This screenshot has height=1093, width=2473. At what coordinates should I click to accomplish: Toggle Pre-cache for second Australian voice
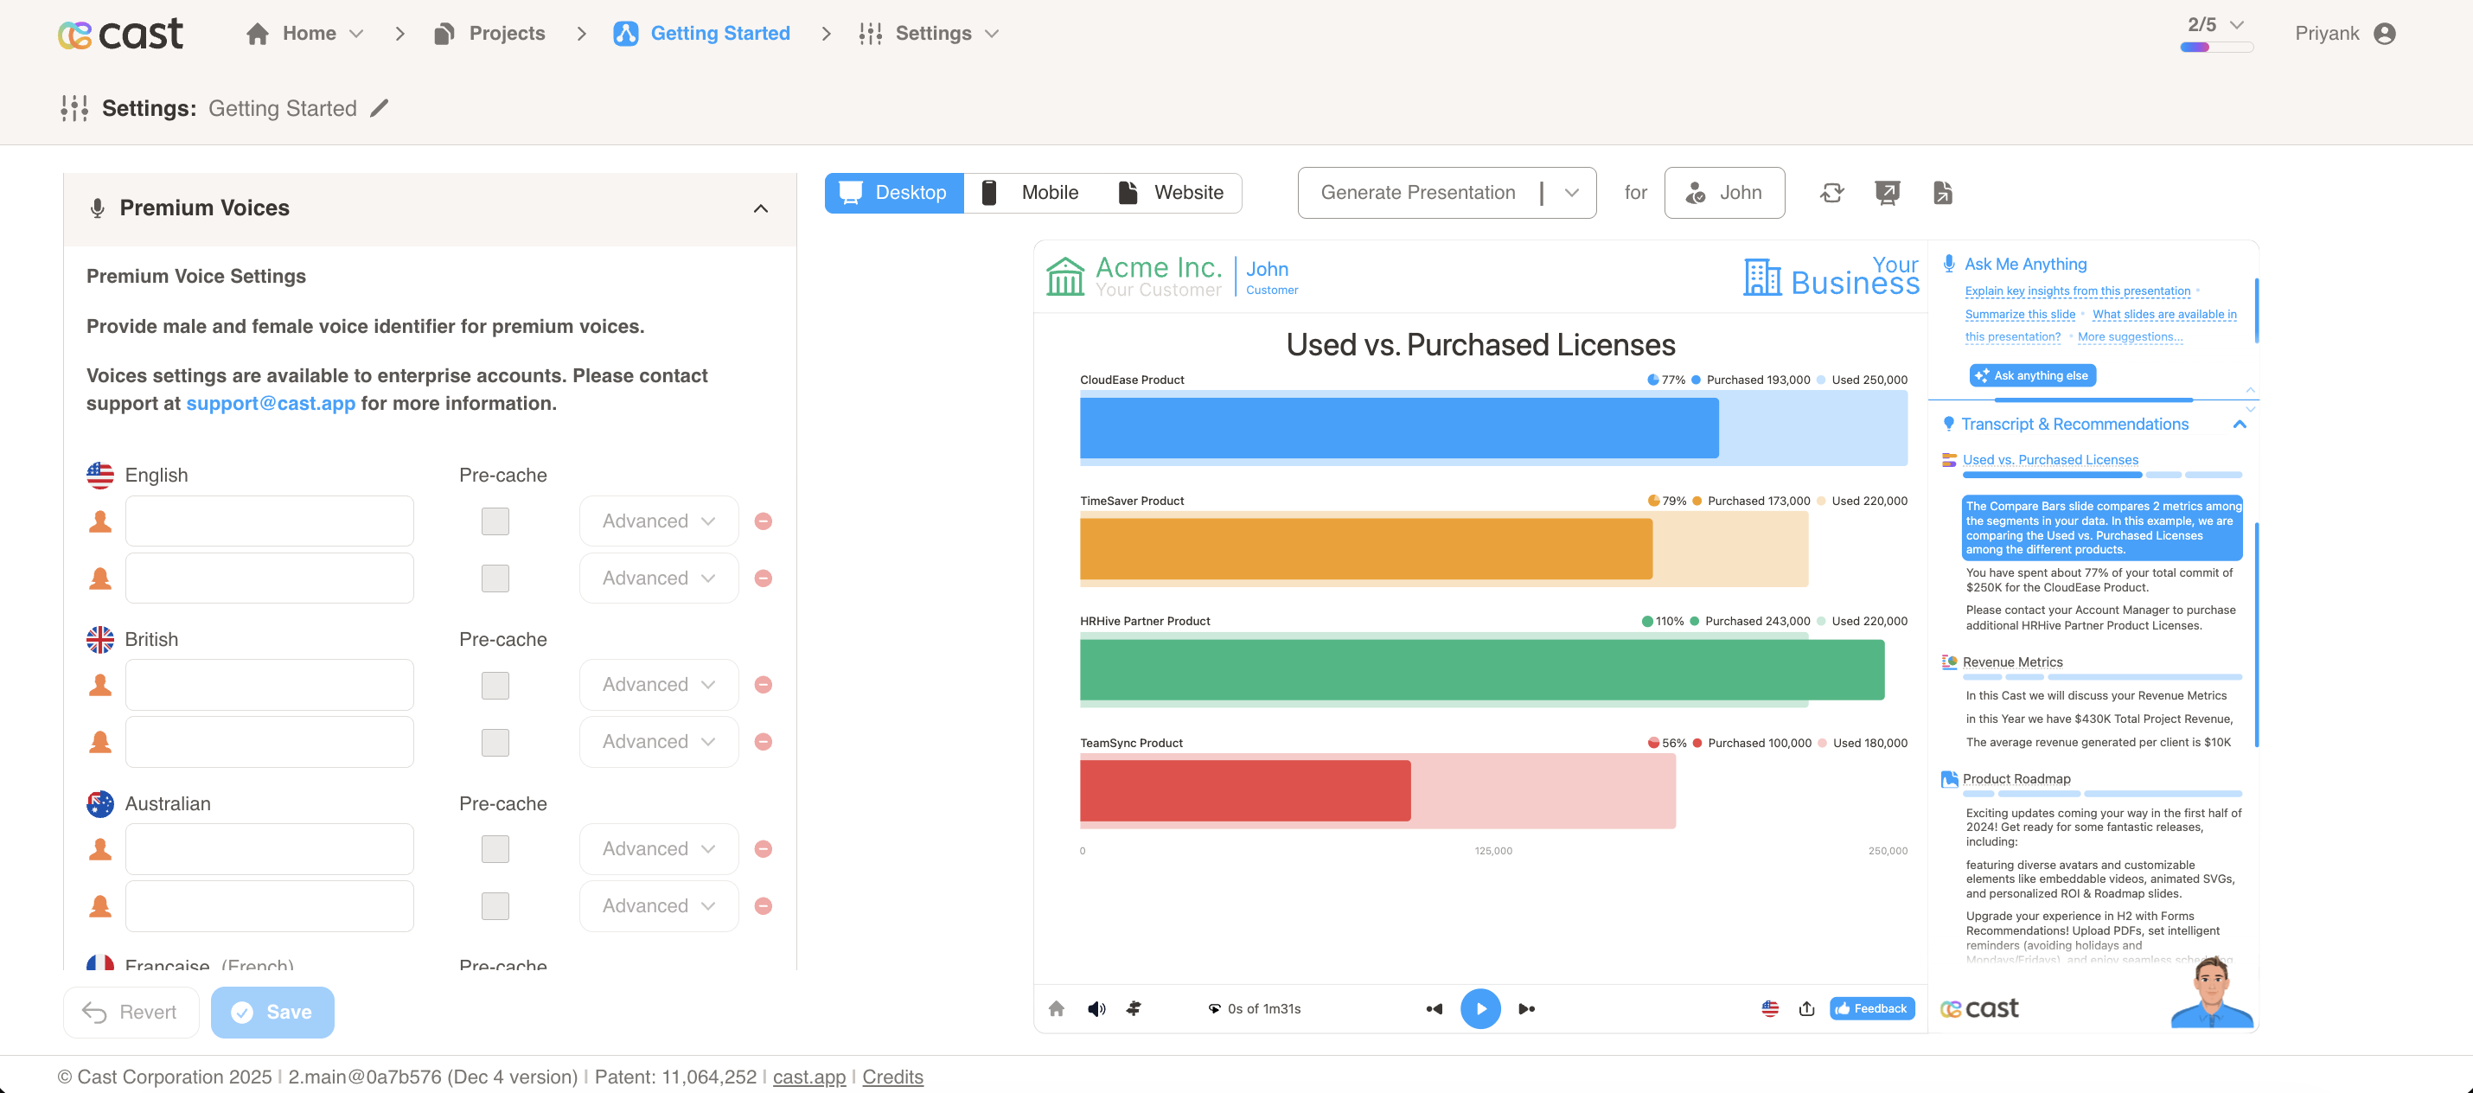pyautogui.click(x=495, y=905)
